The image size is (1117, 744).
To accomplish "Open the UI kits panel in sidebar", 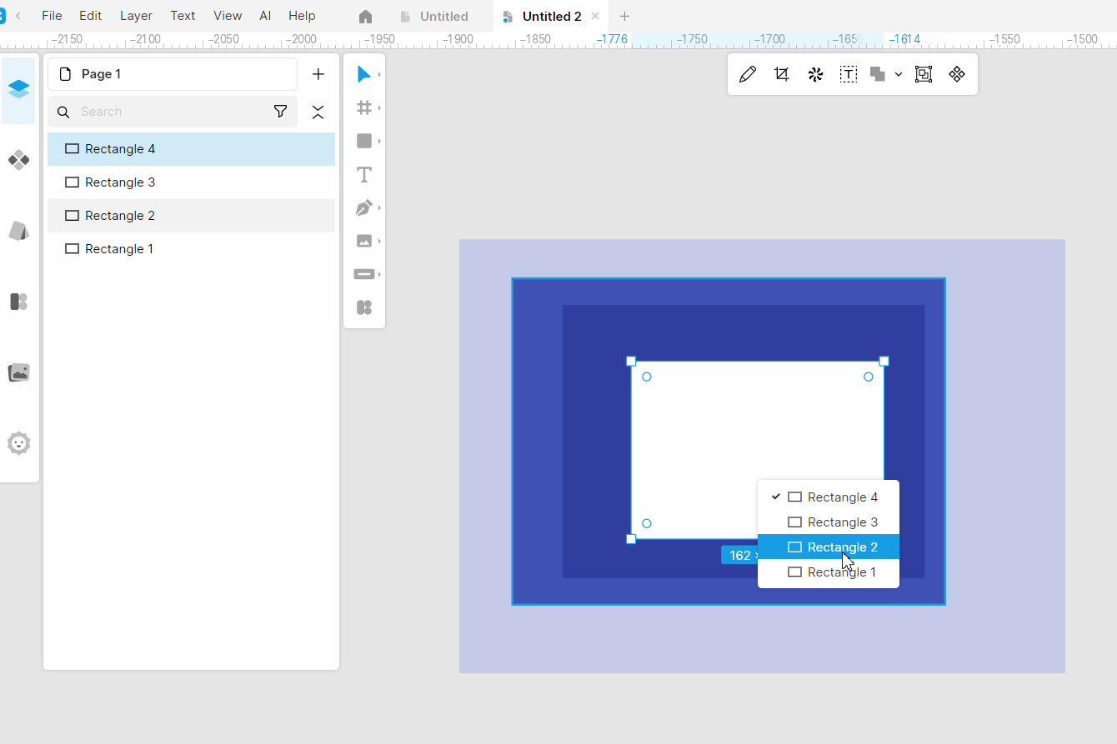I will click(18, 302).
